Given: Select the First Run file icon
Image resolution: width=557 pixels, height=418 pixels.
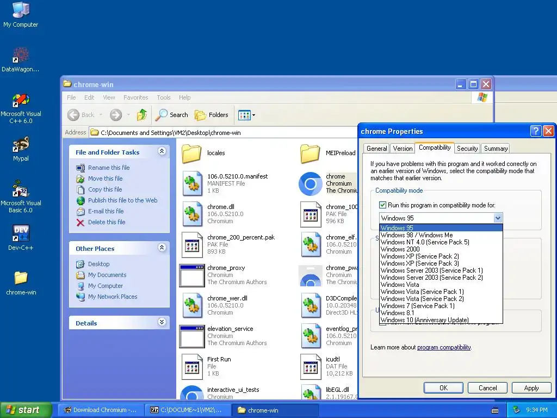Looking at the screenshot, I should [192, 366].
